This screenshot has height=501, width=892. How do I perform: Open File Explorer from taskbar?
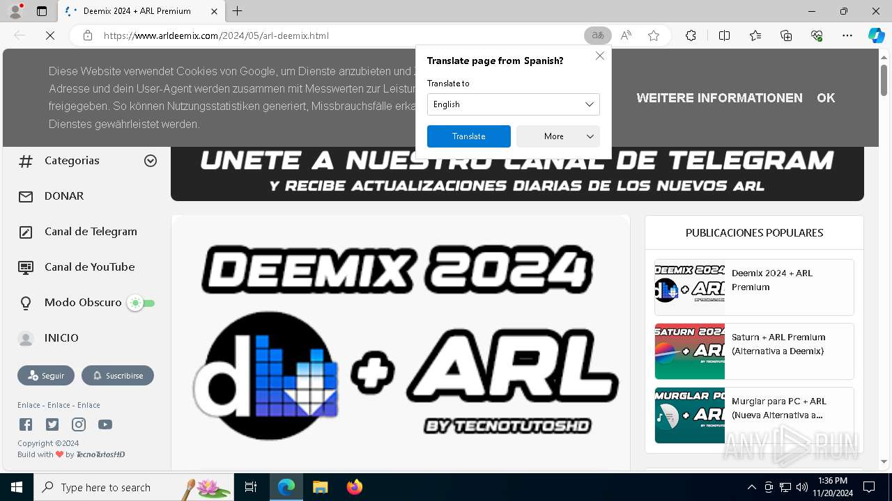(320, 487)
